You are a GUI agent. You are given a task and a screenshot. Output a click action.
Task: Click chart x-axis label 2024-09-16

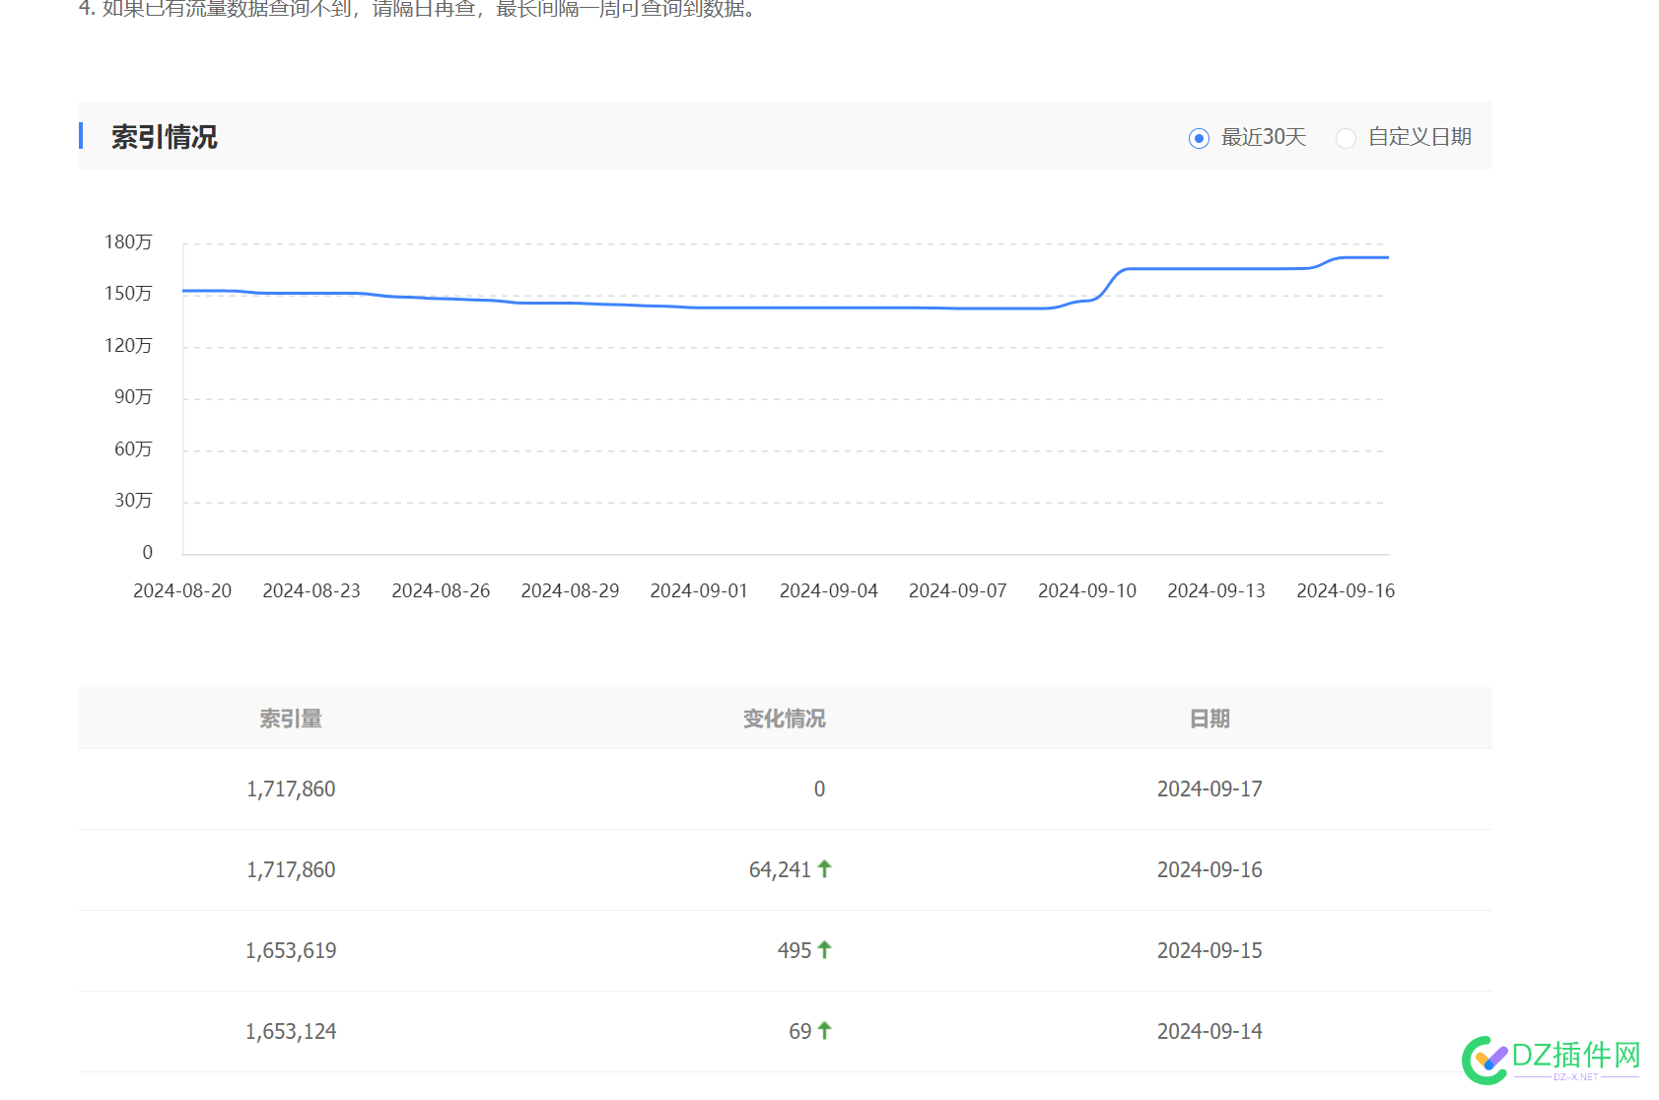pyautogui.click(x=1346, y=590)
